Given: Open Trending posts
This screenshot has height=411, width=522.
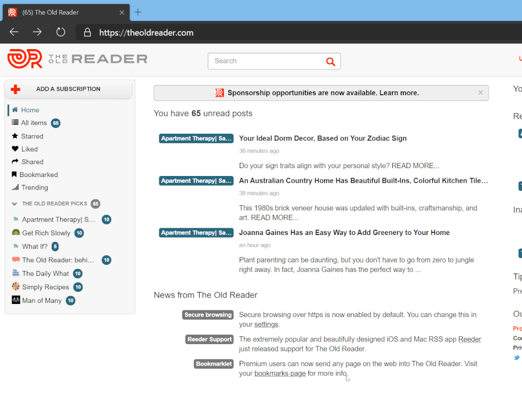Looking at the screenshot, I should pos(34,187).
